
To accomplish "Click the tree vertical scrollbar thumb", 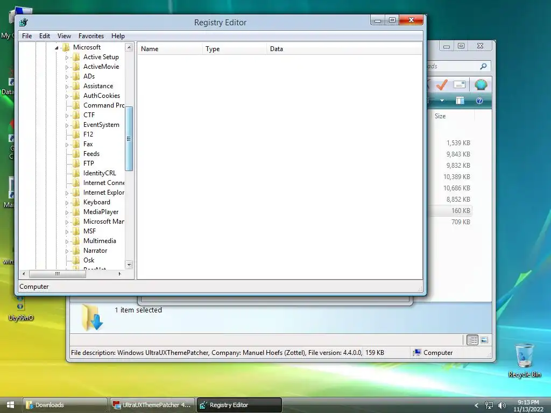I will click(x=129, y=138).
